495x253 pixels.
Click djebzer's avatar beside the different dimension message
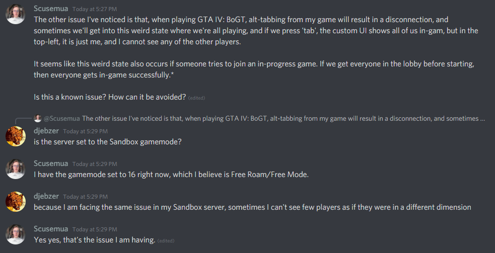pos(16,201)
